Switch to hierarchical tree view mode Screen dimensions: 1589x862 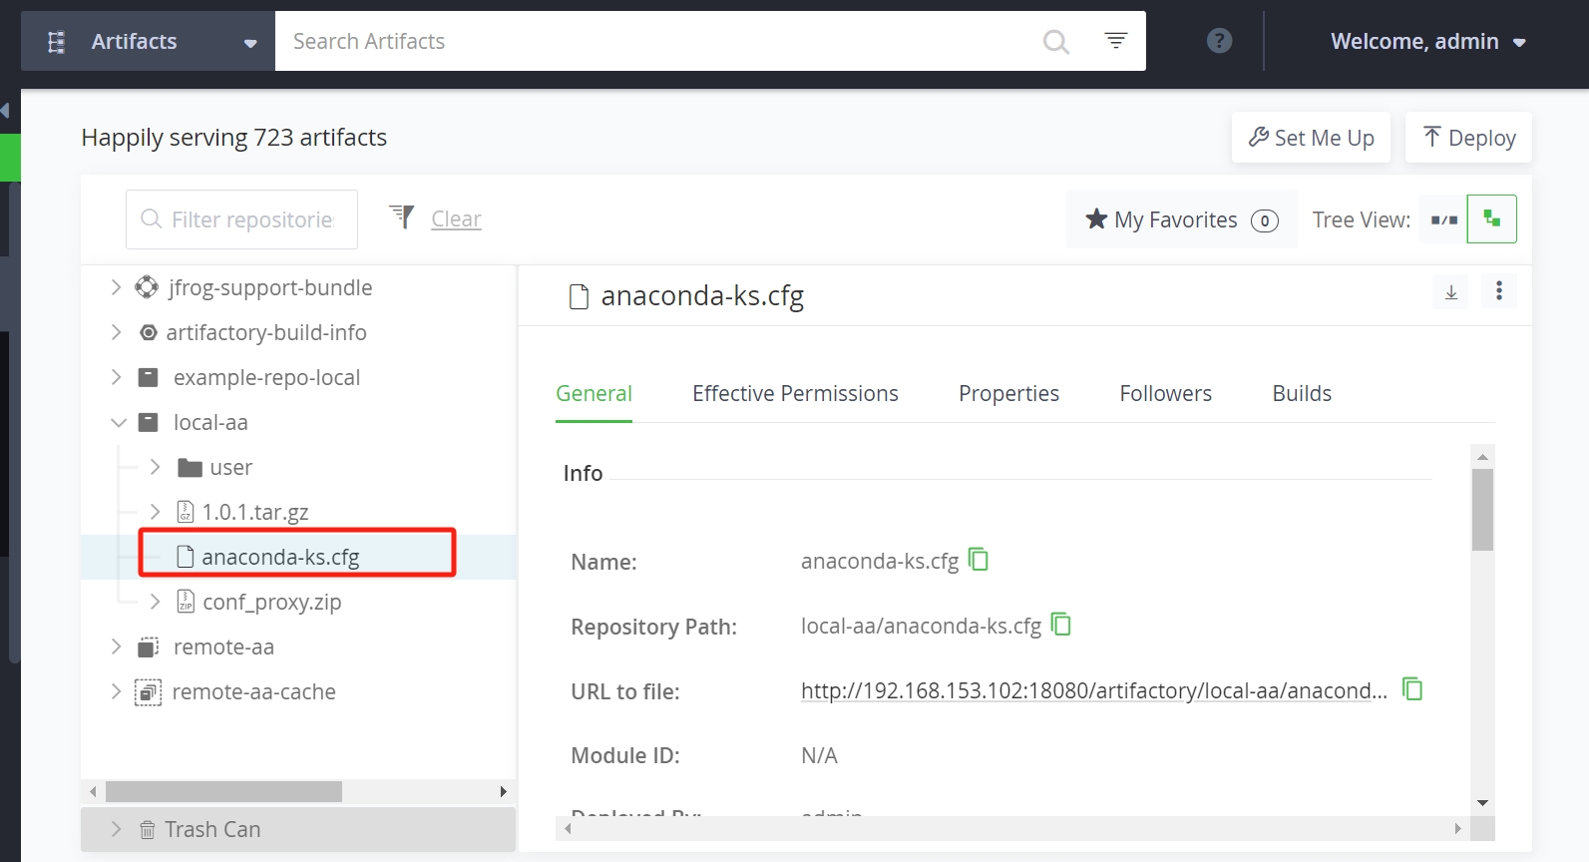click(1491, 219)
